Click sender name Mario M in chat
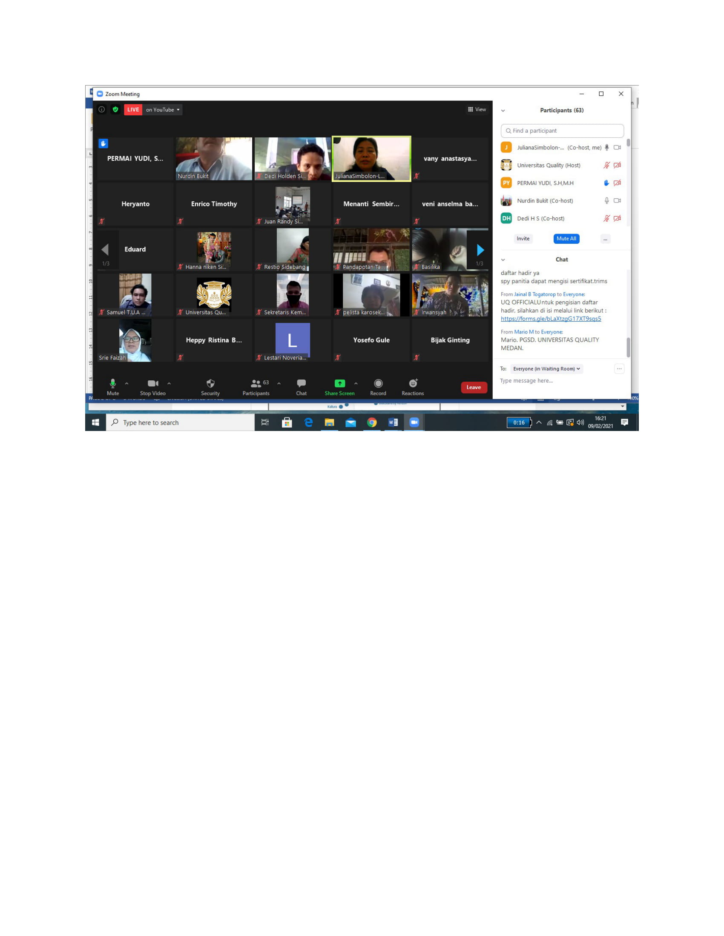The width and height of the screenshot is (724, 936). click(524, 332)
